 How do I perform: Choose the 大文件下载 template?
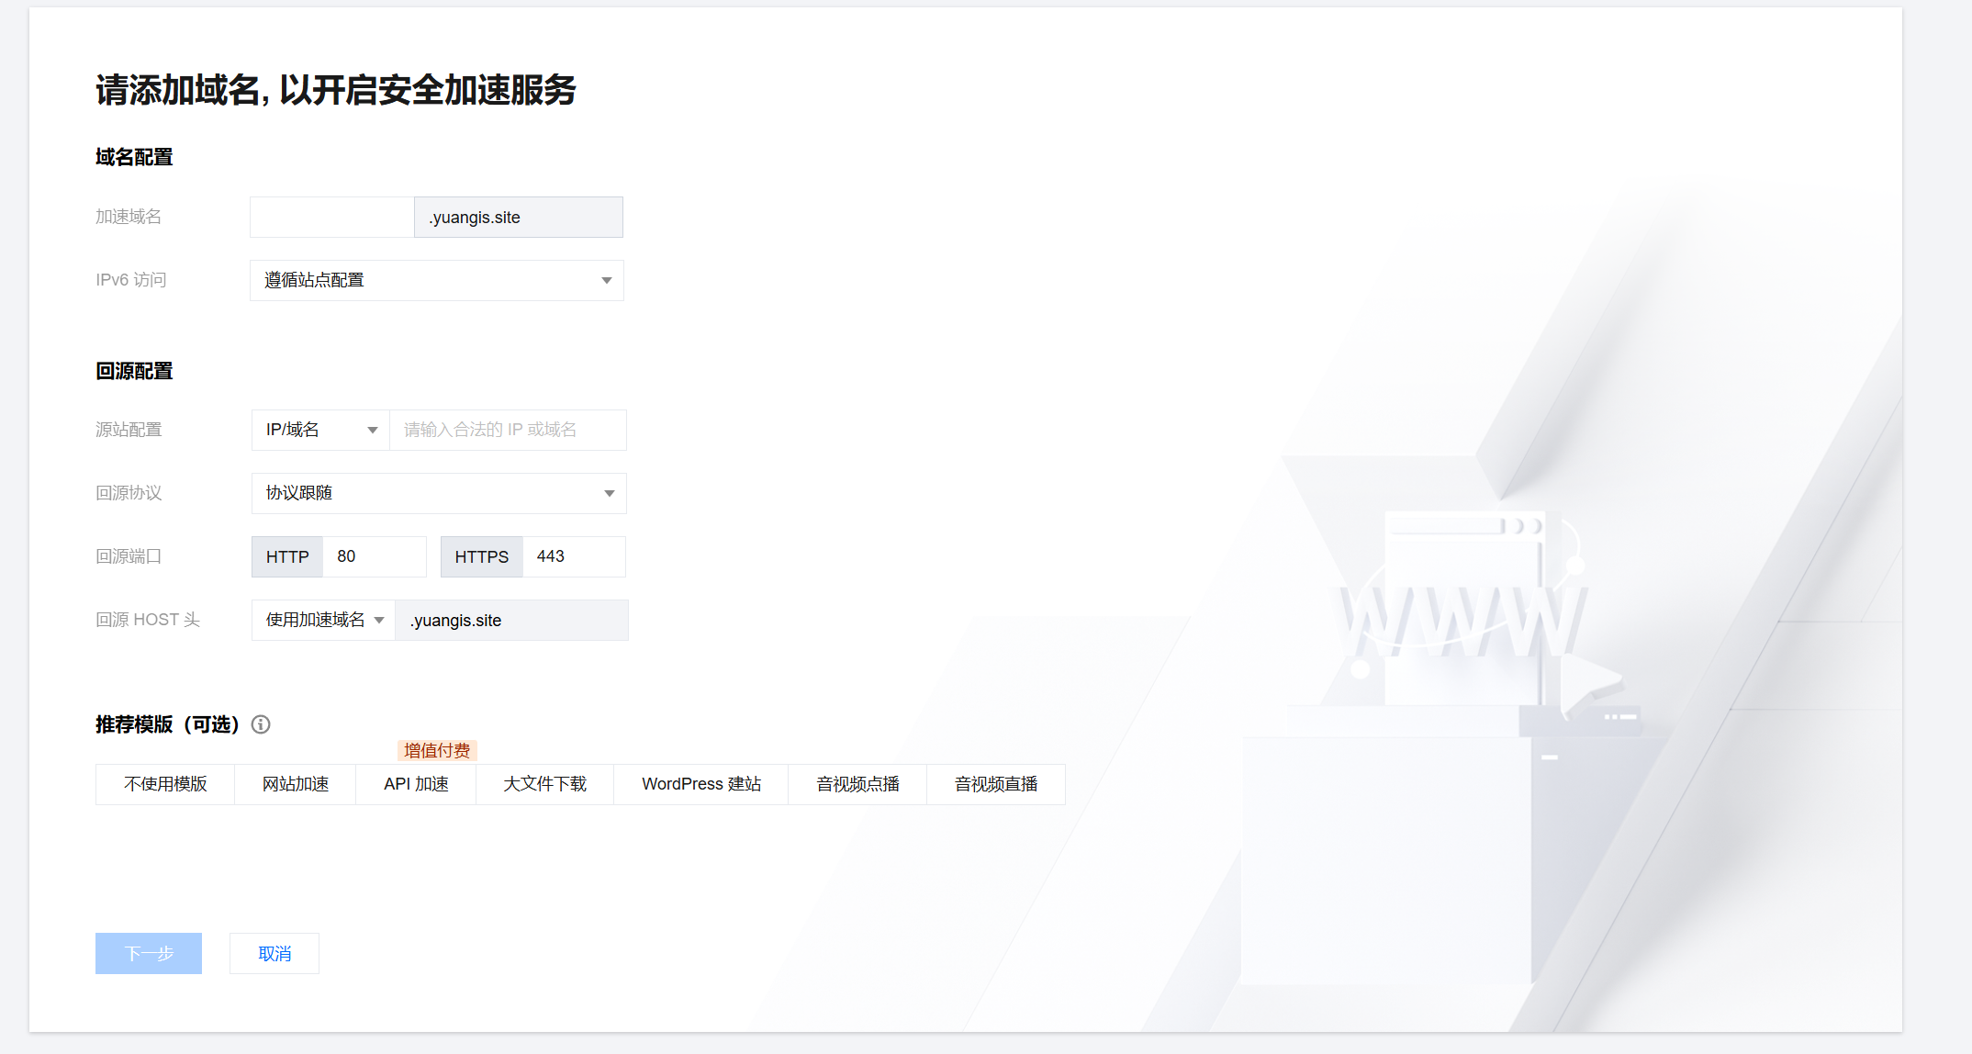coord(544,784)
